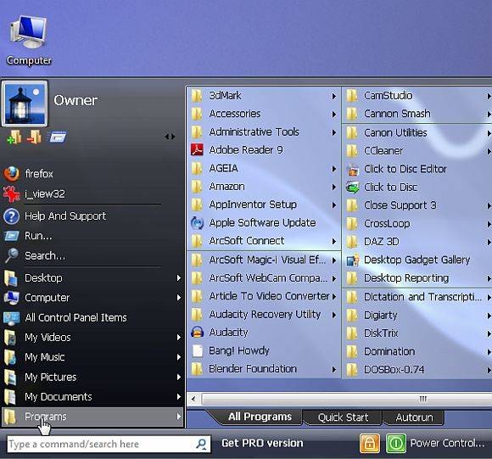Switch to the Autorun tab

(x=414, y=417)
